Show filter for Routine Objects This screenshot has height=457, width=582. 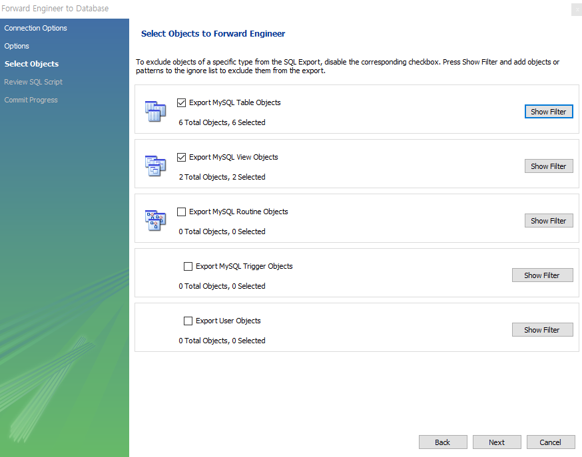point(549,221)
